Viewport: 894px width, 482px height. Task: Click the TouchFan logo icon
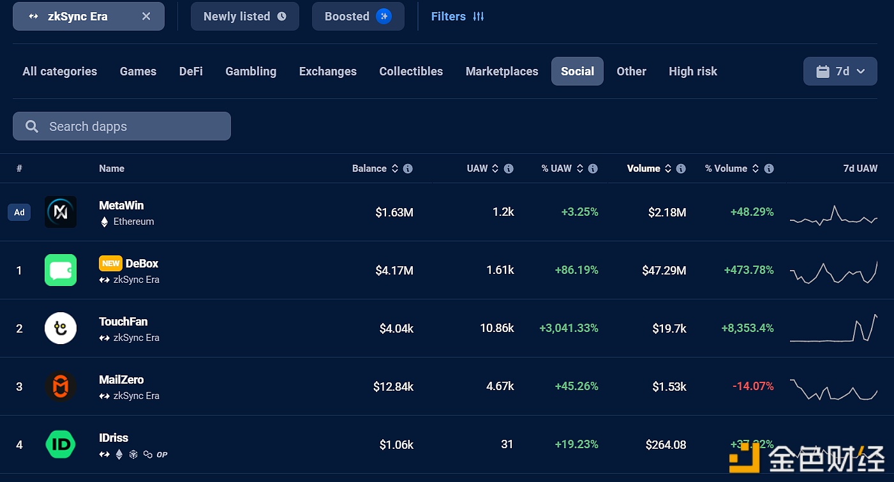pyautogui.click(x=61, y=328)
